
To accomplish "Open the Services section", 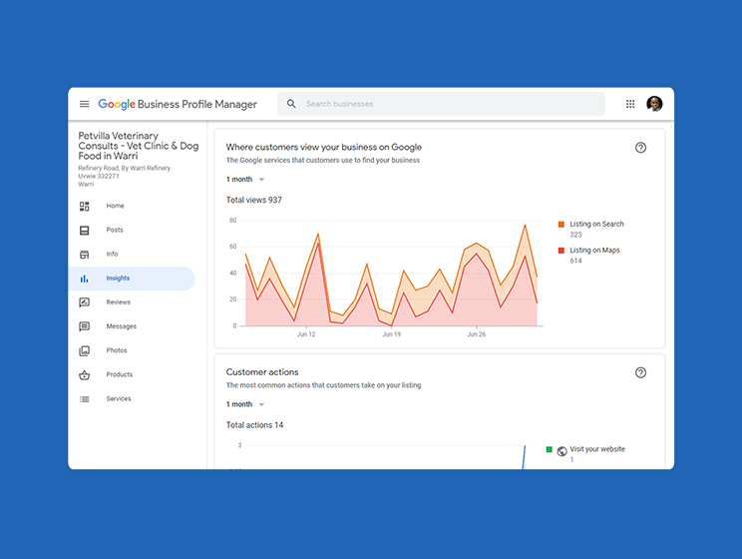I will click(x=119, y=399).
